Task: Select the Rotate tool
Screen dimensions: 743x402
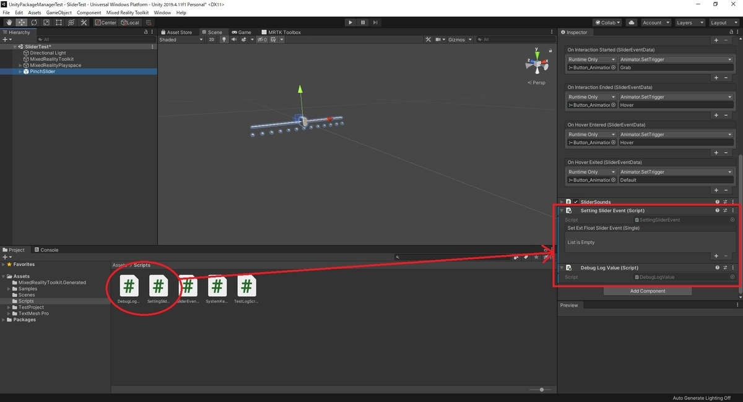Action: point(33,22)
